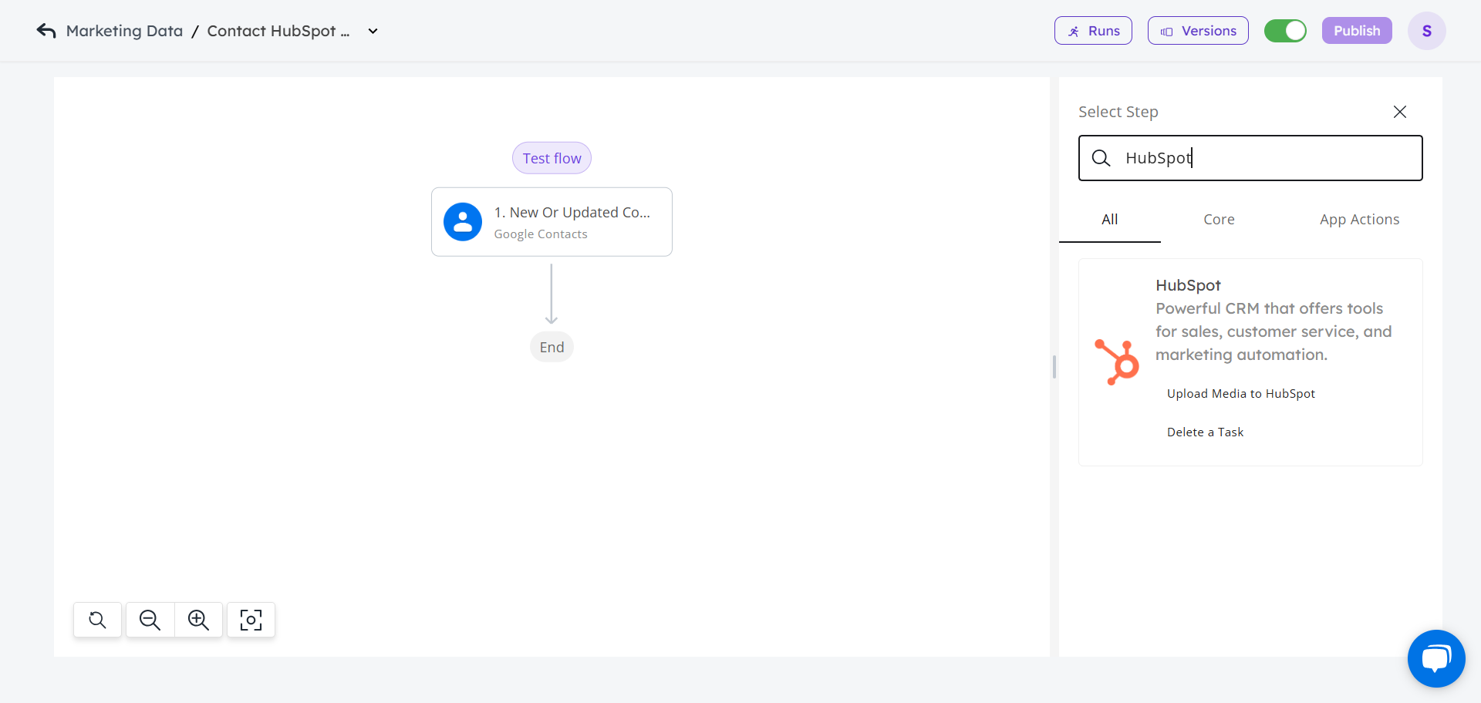The width and height of the screenshot is (1481, 703).
Task: Toggle the flow enabled switch
Action: coord(1285,31)
